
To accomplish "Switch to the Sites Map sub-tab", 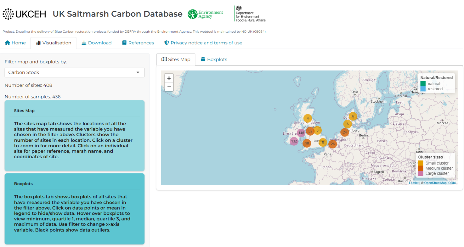I will click(176, 59).
